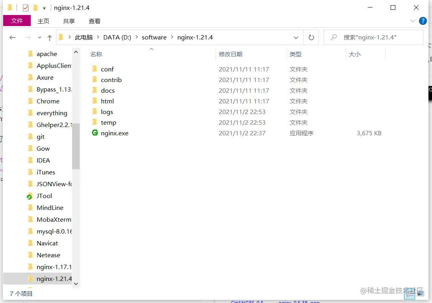The height and width of the screenshot is (303, 432).
Task: Expand the chevron before 此电脑 in path
Action: 69,37
